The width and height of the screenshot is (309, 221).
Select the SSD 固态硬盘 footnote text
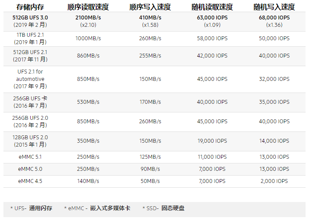163,208
